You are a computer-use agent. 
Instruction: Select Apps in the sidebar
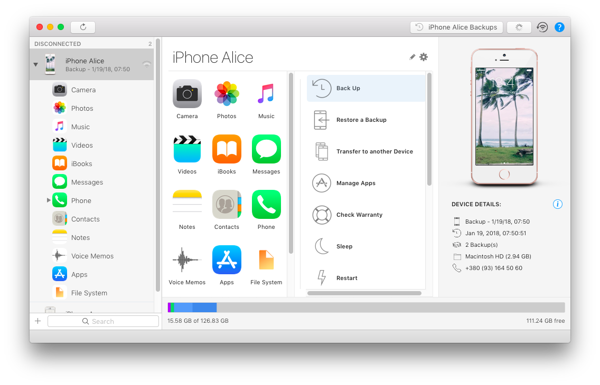coord(92,274)
